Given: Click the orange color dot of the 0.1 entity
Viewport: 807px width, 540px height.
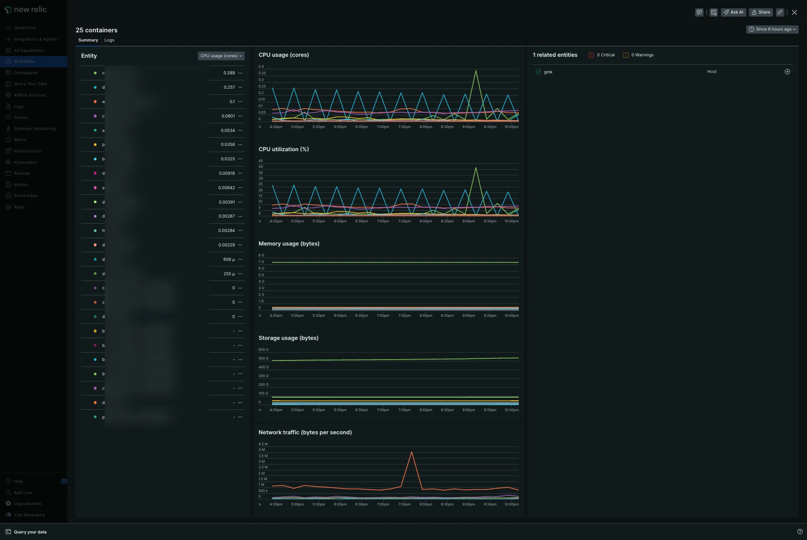Looking at the screenshot, I should coord(95,102).
